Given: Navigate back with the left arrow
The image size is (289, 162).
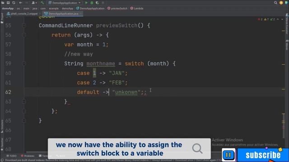Looking at the screenshot, I should (20, 3).
